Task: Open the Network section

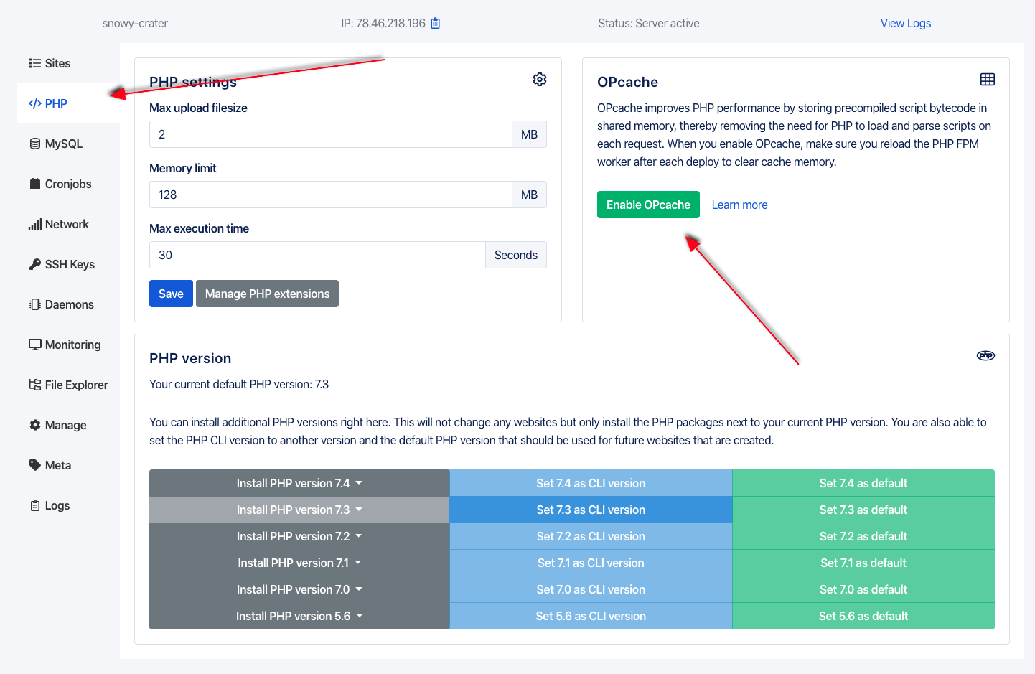Action: [x=68, y=224]
